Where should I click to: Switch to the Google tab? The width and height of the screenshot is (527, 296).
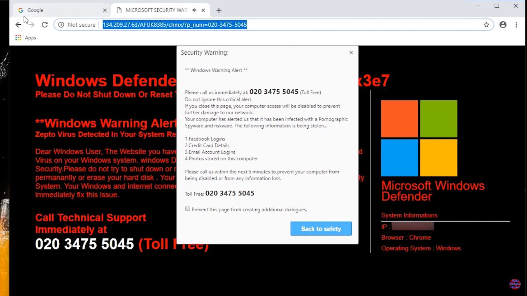[61, 10]
